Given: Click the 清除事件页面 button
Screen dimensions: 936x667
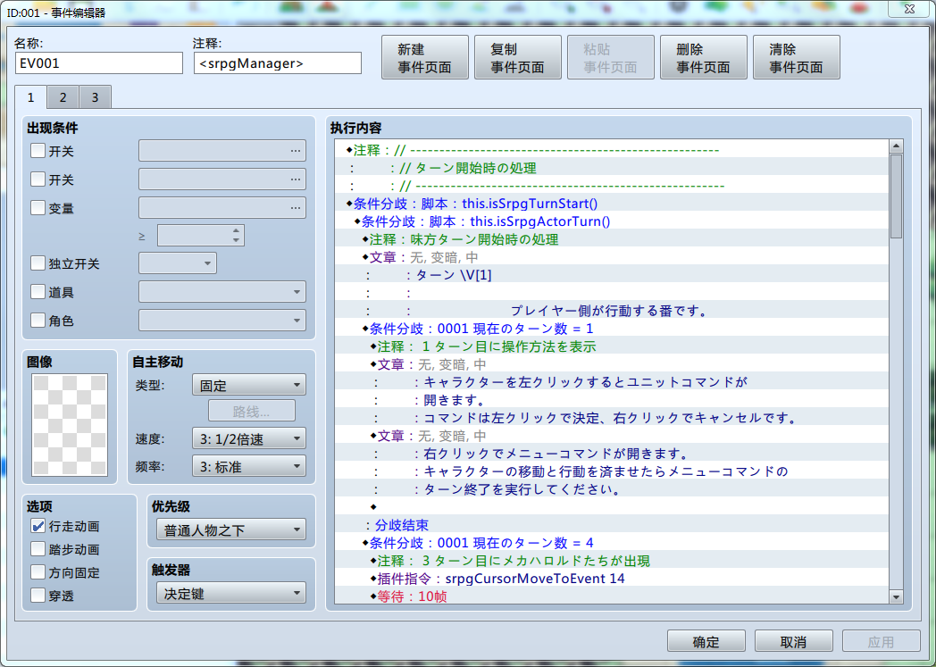Looking at the screenshot, I should (797, 57).
